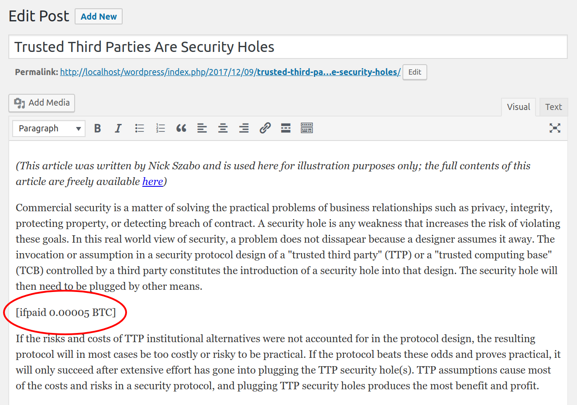Switch to the Text editor tab

(553, 107)
